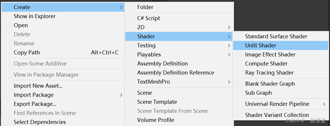Screen dimensions: 330x126
Task: Select Unlit Shader from the Shader submenu
Action: (260, 45)
